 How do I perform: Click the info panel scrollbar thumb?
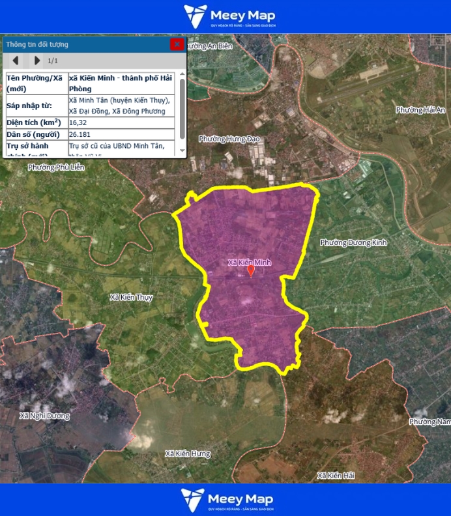click(x=182, y=107)
